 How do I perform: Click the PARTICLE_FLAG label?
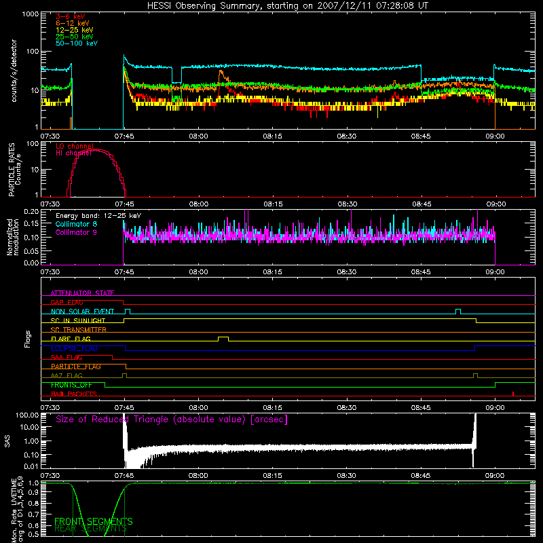click(76, 367)
